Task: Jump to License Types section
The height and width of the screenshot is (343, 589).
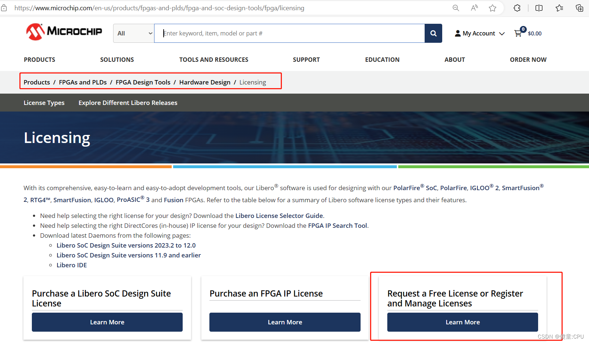Action: coord(44,103)
